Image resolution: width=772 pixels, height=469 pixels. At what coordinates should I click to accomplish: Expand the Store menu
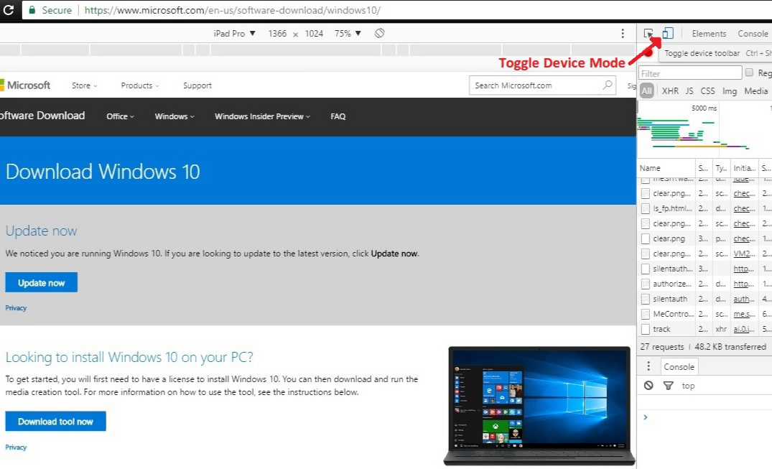pyautogui.click(x=84, y=85)
